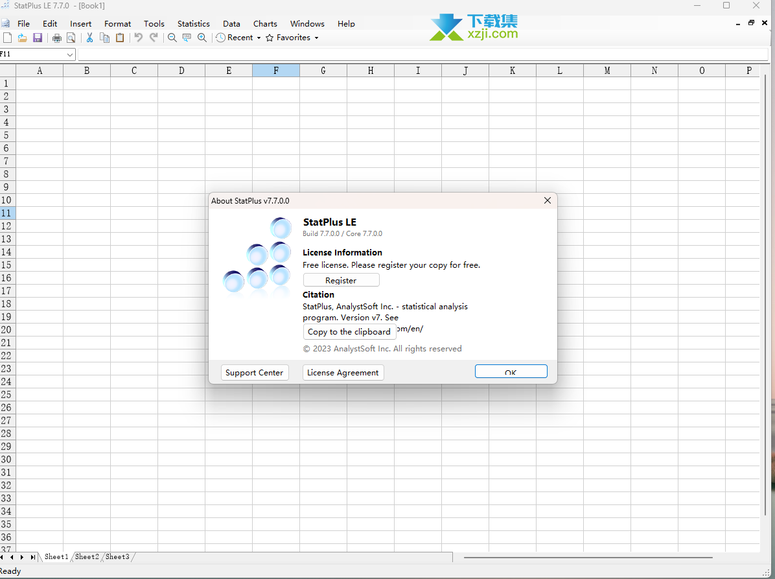Click the Open file folder icon

22,38
